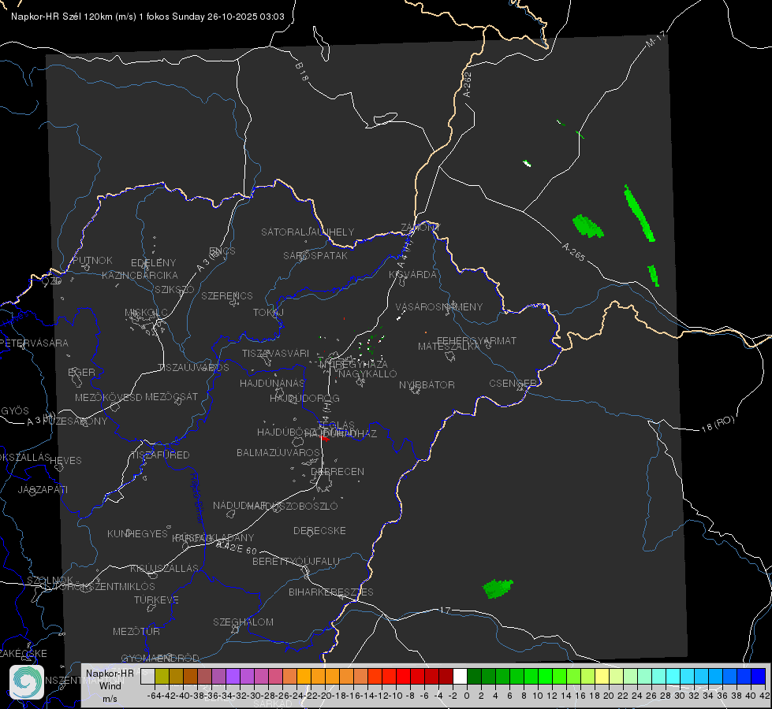Click the BERETTYOUJFALU label

(296, 561)
